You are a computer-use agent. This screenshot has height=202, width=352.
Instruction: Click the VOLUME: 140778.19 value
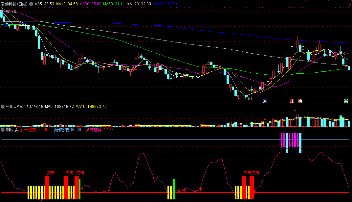(25, 107)
